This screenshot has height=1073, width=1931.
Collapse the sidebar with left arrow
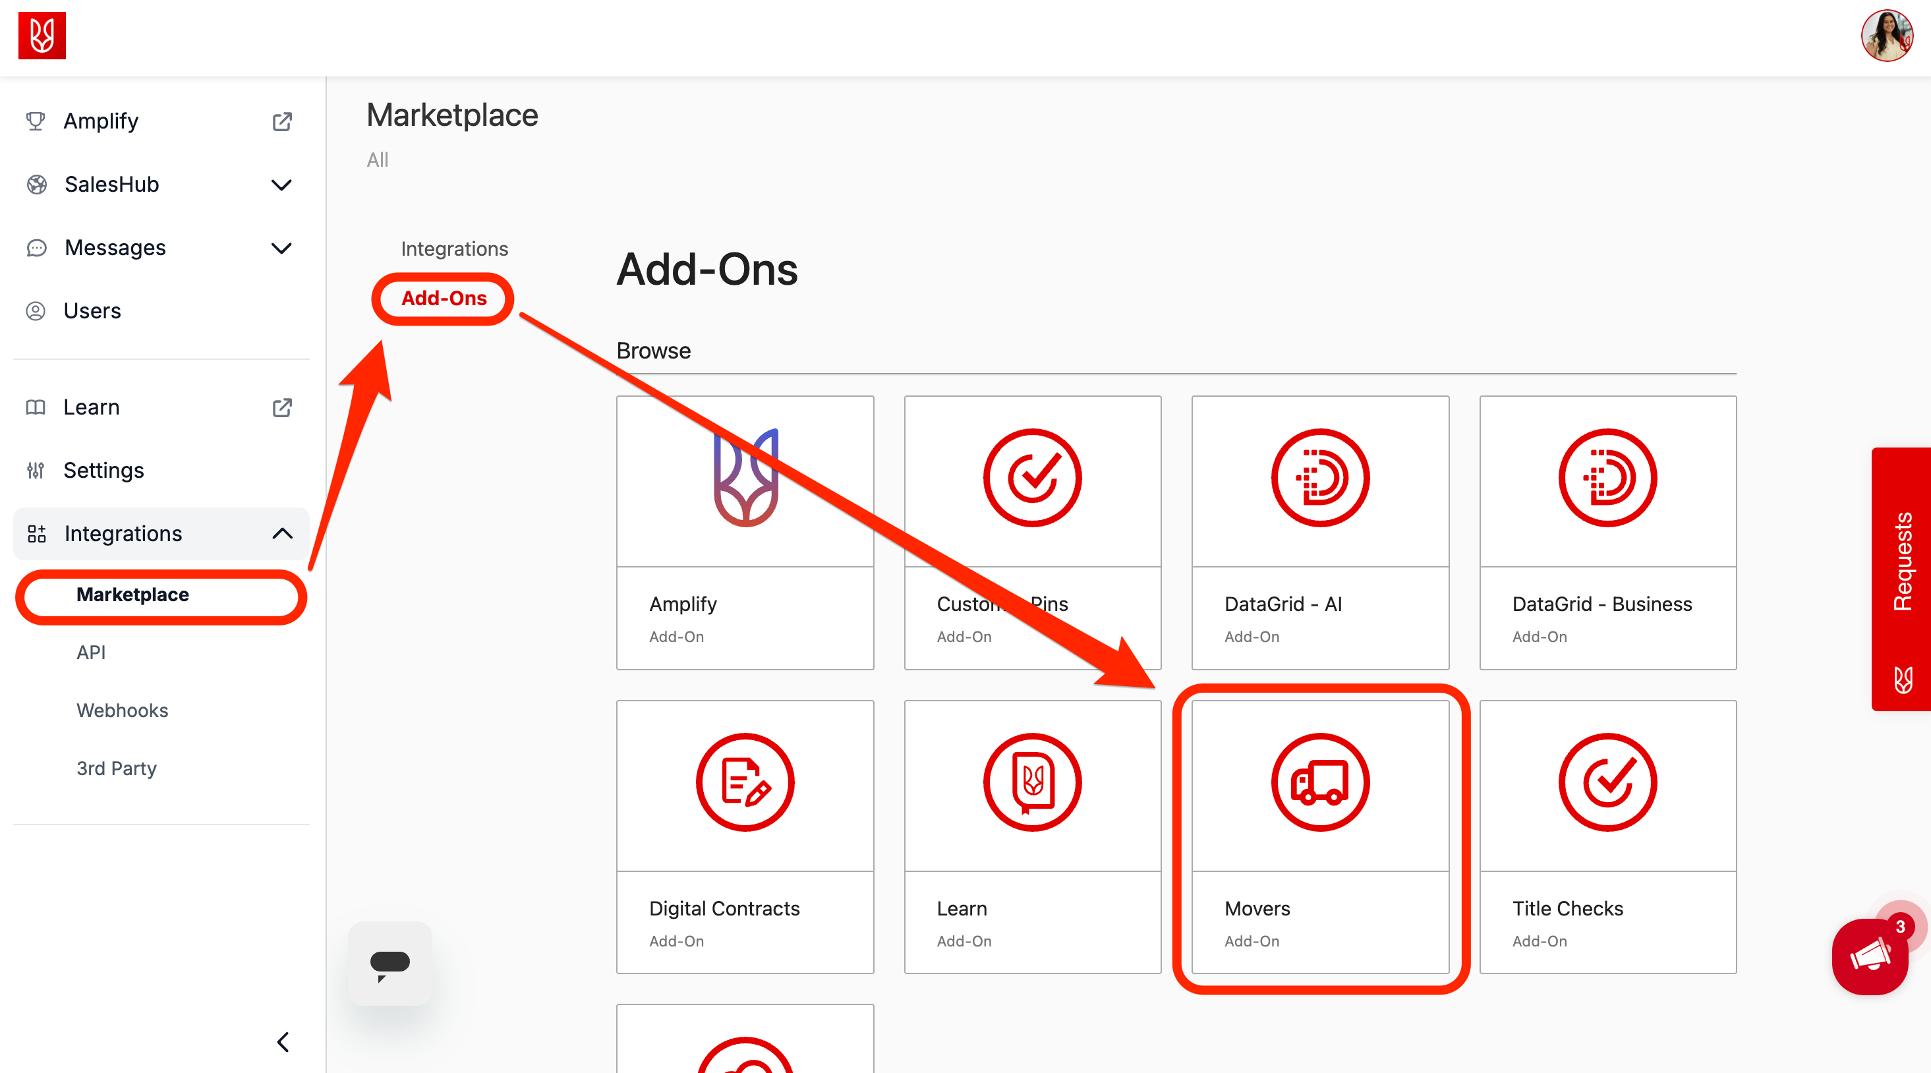click(x=283, y=1041)
